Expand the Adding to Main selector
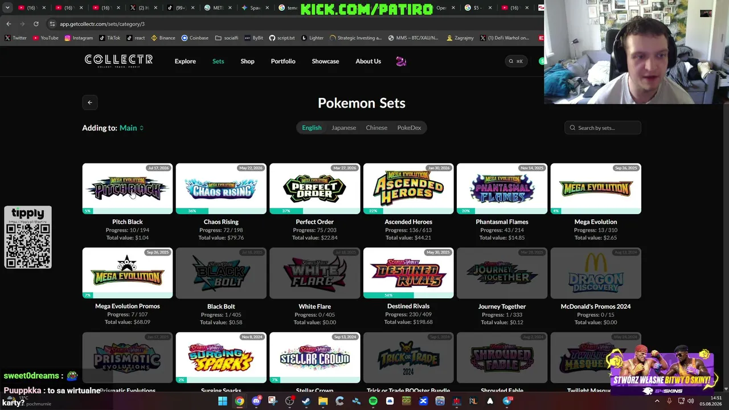This screenshot has height=410, width=729. pos(132,128)
